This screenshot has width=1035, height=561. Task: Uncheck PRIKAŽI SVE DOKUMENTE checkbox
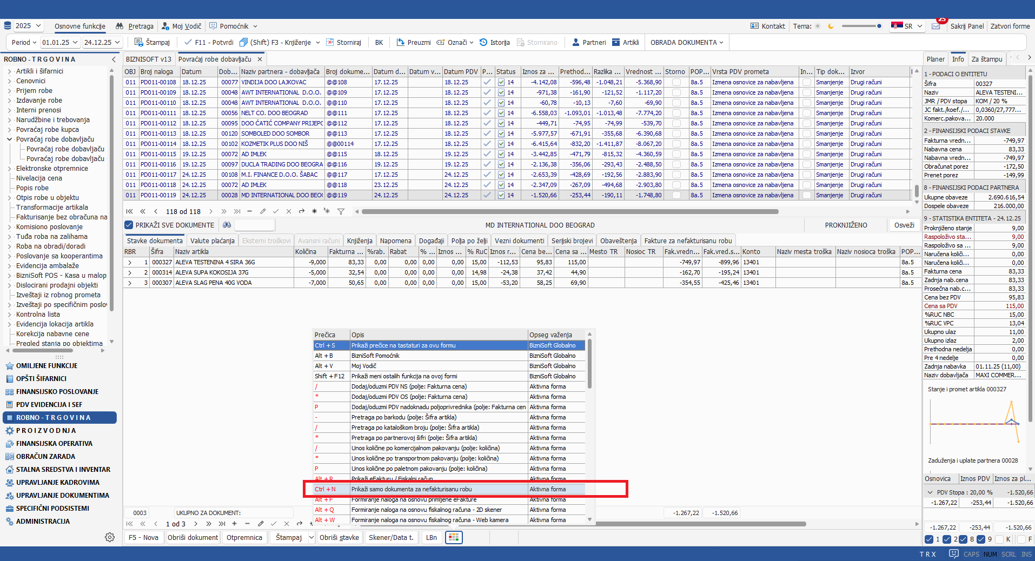129,225
